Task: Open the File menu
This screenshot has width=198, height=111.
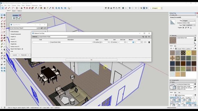Action: point(2,6)
